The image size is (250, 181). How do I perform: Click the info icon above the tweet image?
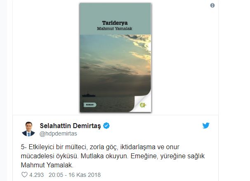coord(212,5)
